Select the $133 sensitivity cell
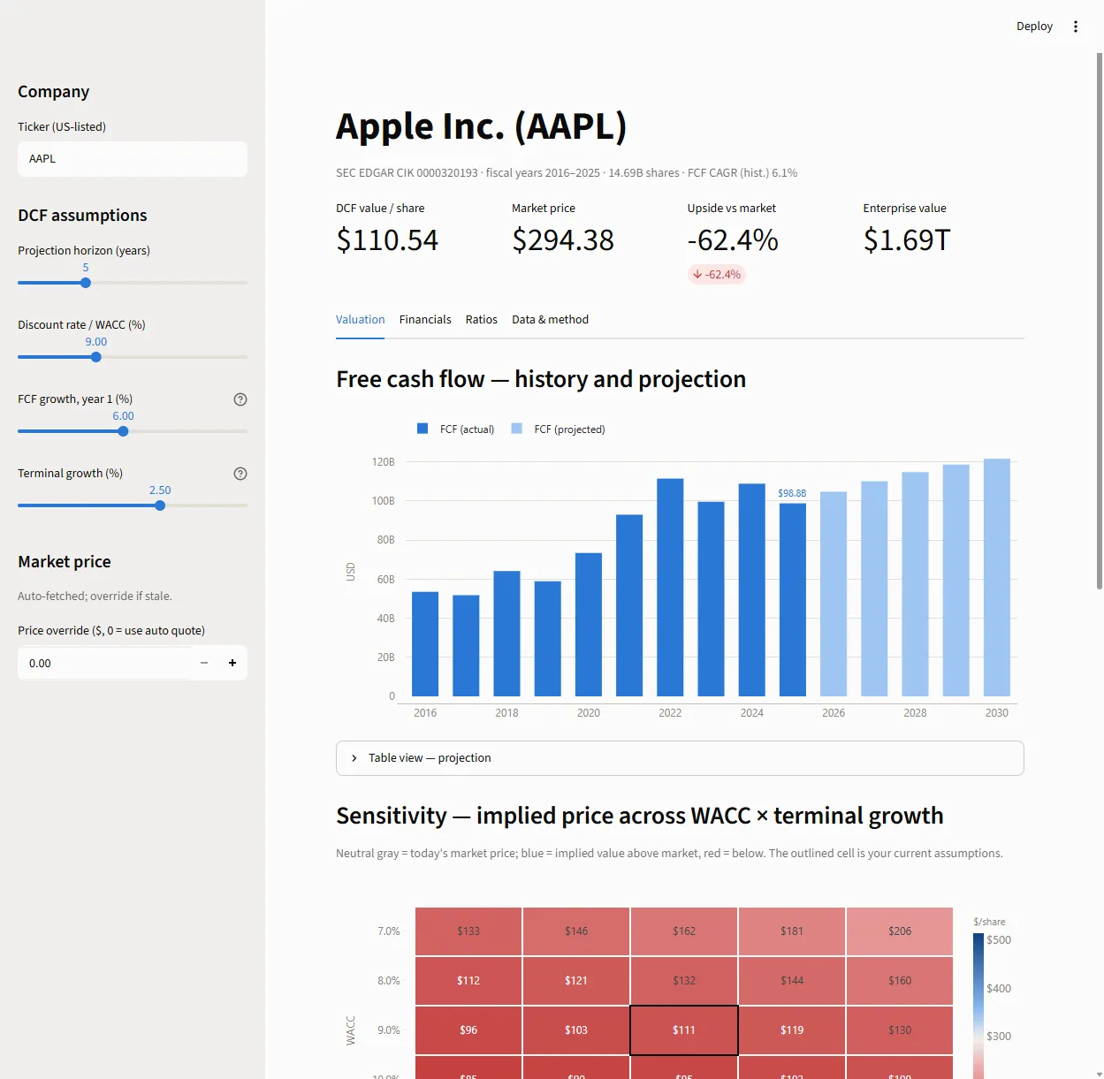Screen dimensions: 1104x1079 (x=468, y=931)
